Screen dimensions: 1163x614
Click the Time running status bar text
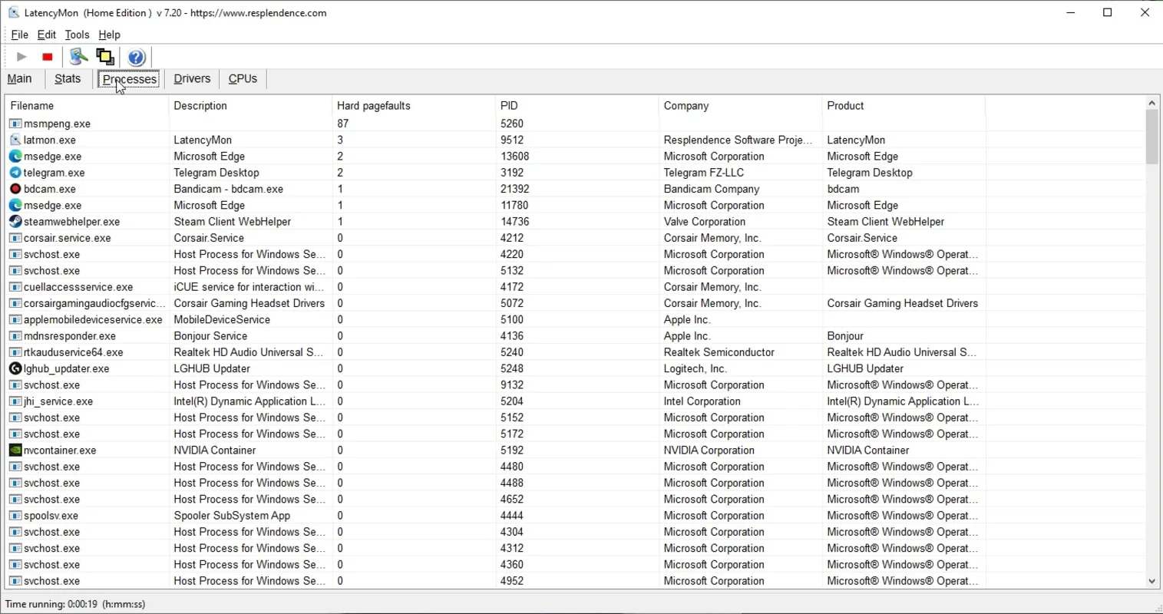coord(75,604)
